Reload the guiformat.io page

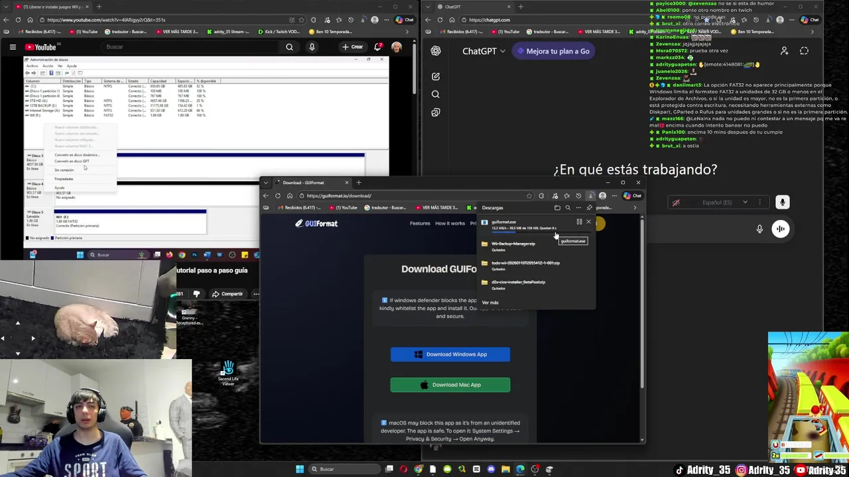[x=278, y=196]
